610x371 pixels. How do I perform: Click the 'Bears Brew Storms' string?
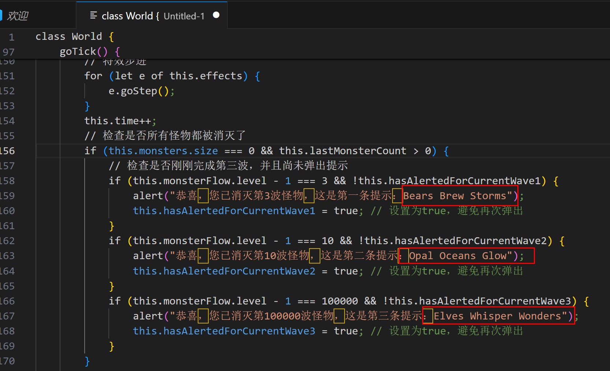[454, 196]
